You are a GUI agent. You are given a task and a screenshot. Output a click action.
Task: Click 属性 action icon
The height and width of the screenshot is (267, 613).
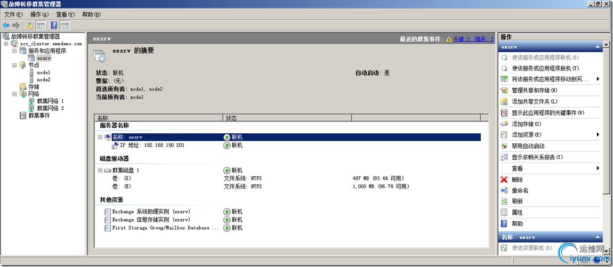point(504,213)
